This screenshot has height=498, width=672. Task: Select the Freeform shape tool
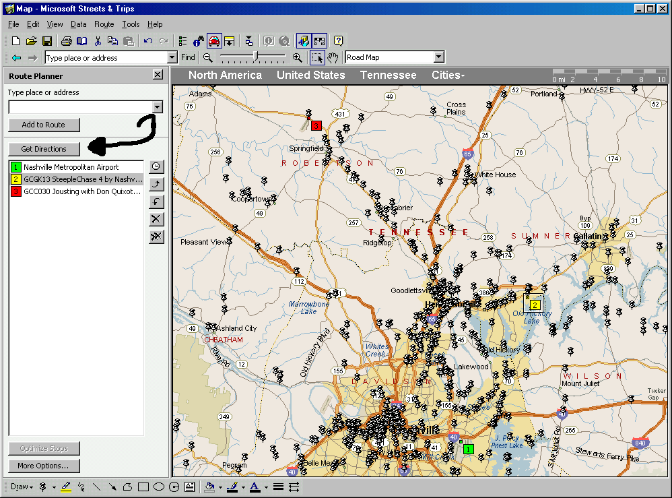(128, 487)
